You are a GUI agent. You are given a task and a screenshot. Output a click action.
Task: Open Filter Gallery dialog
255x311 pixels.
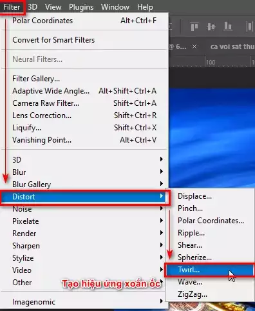pos(84,79)
